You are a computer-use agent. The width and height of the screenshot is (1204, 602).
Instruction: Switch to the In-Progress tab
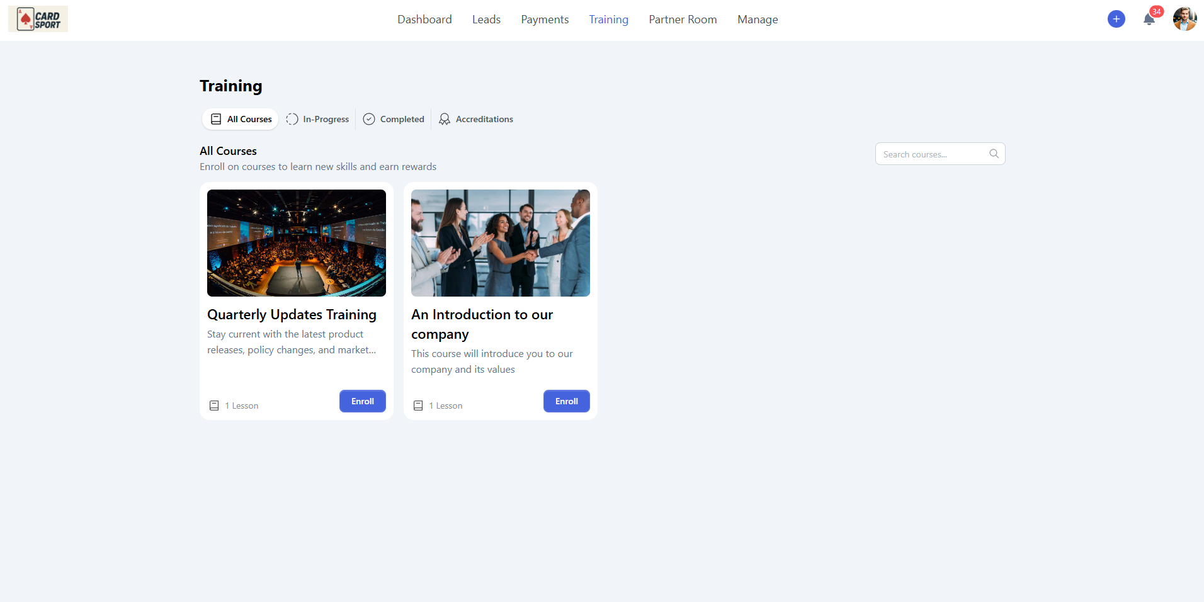(x=317, y=119)
